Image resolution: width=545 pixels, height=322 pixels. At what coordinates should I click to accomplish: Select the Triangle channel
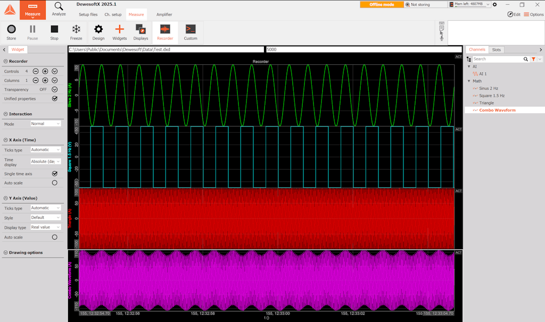click(486, 103)
